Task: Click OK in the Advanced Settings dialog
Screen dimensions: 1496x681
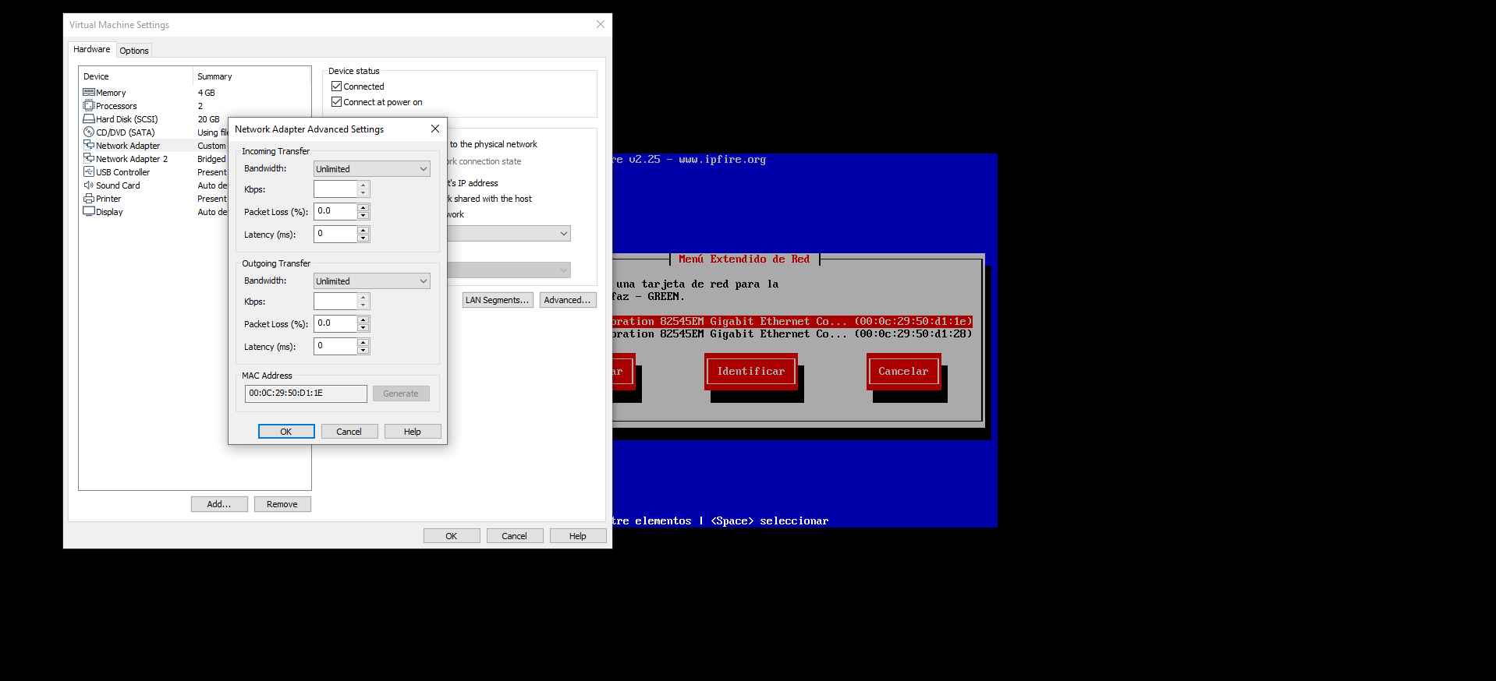Action: pos(286,432)
